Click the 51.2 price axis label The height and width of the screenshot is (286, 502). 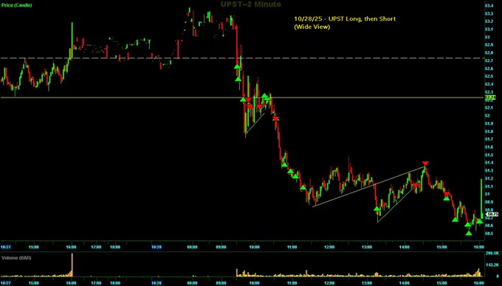tap(489, 178)
